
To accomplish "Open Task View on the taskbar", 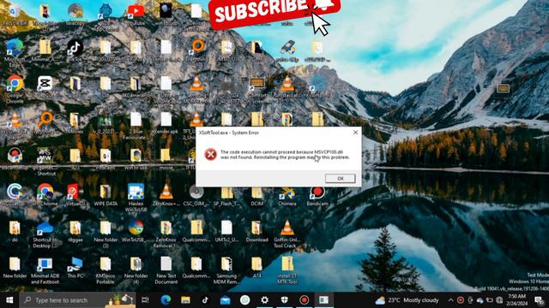I will pyautogui.click(x=145, y=300).
